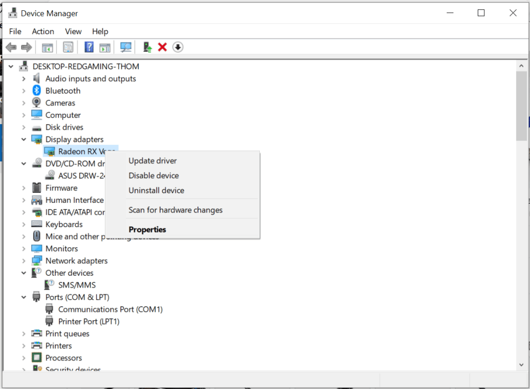The height and width of the screenshot is (389, 530).
Task: Click the Help toolbar icon with question mark
Action: (89, 48)
